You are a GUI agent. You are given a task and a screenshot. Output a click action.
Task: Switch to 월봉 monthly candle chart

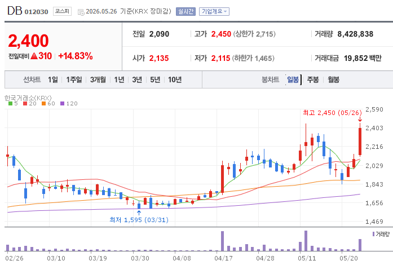(334, 79)
